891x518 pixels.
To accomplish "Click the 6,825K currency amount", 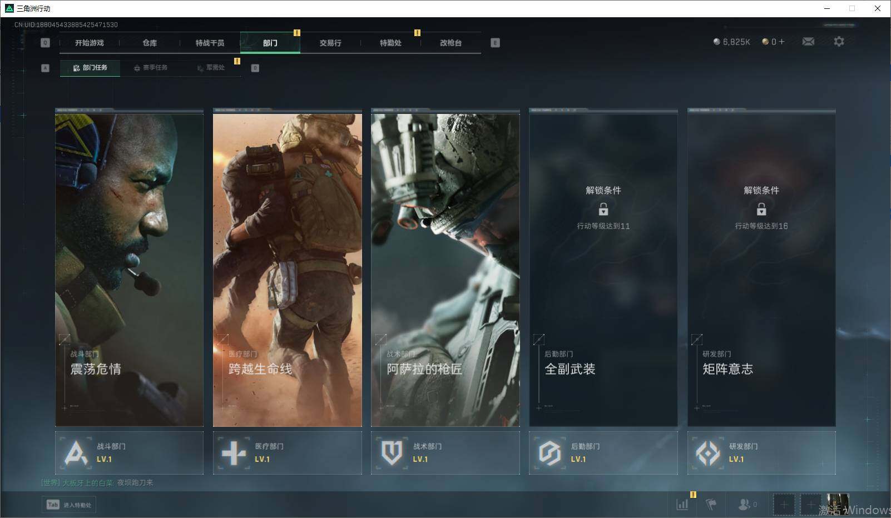I will coord(736,42).
